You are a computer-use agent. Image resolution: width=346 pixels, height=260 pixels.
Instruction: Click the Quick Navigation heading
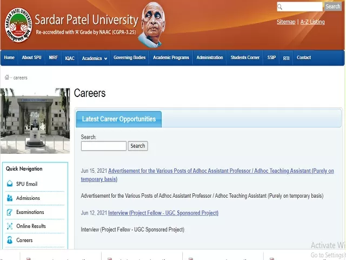[x=24, y=168]
